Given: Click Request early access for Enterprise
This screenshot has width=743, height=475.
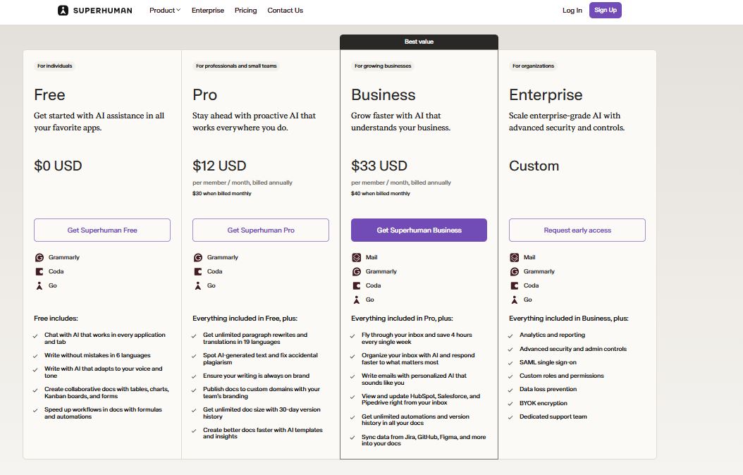Looking at the screenshot, I should [577, 230].
